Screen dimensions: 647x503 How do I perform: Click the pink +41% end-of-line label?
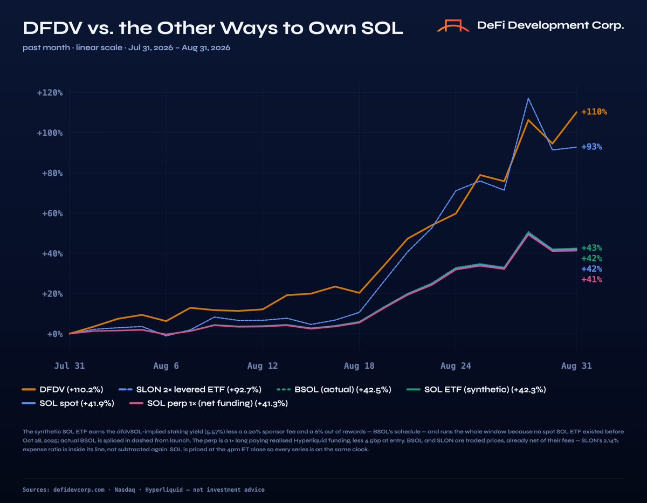point(591,279)
